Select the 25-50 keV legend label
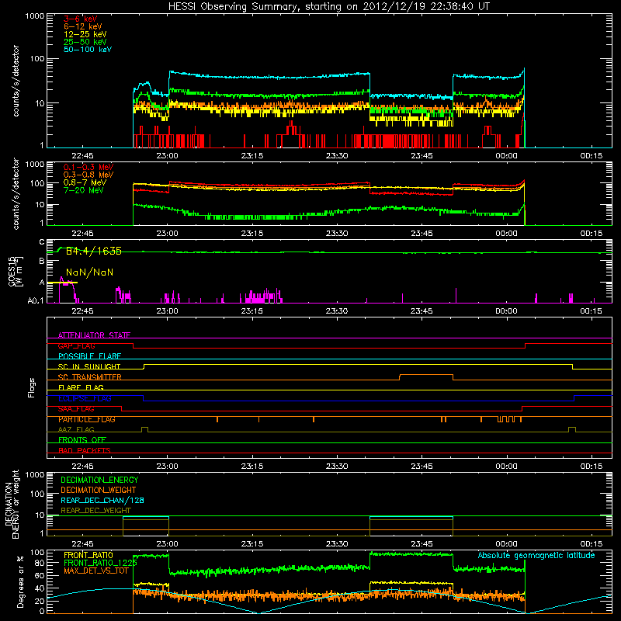 [x=85, y=42]
